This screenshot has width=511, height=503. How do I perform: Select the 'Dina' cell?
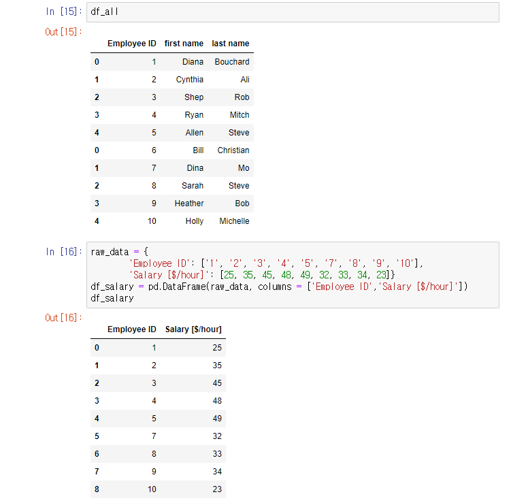tap(195, 168)
